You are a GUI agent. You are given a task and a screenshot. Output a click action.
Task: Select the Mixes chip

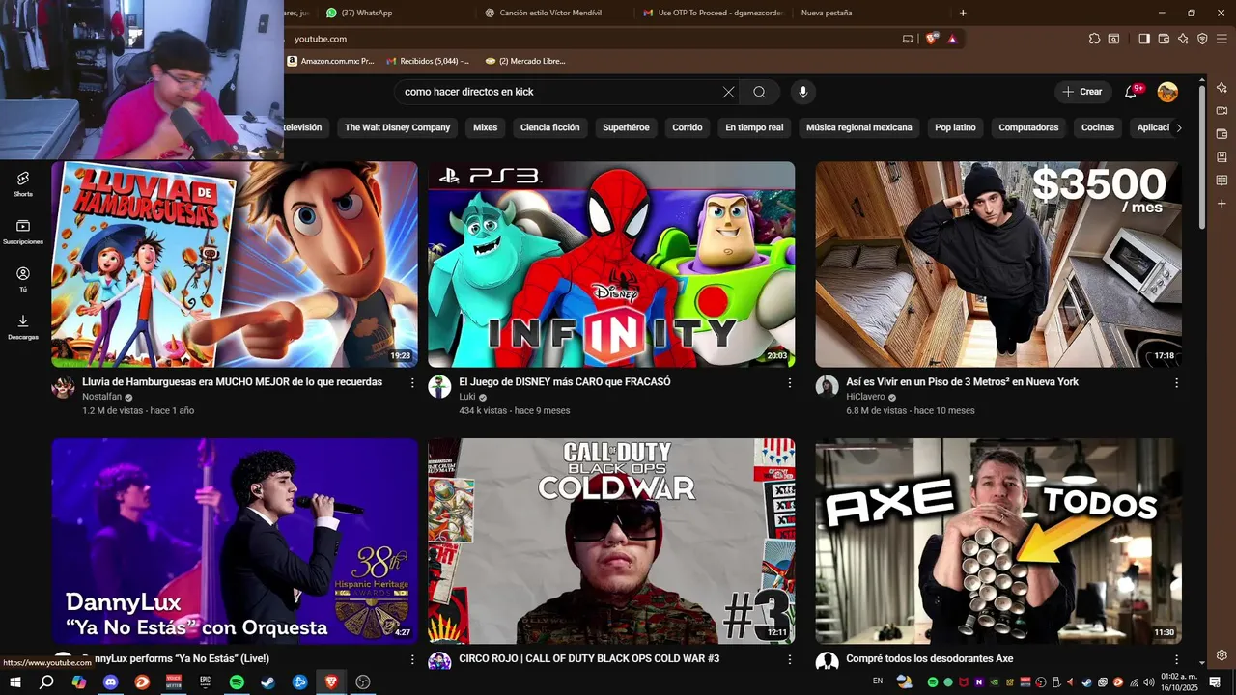(485, 127)
